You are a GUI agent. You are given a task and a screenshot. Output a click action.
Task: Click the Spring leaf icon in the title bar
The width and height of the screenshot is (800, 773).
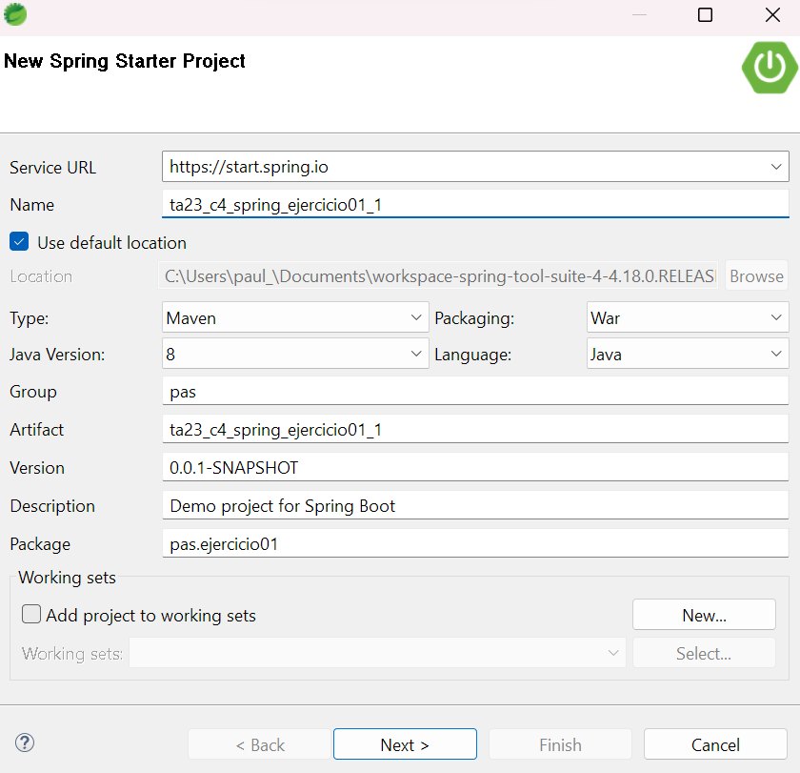coord(15,14)
